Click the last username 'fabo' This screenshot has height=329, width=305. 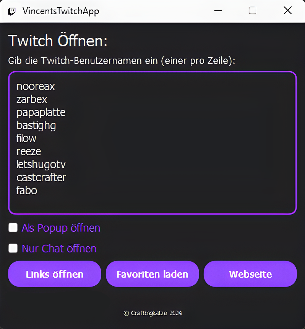[x=27, y=190]
